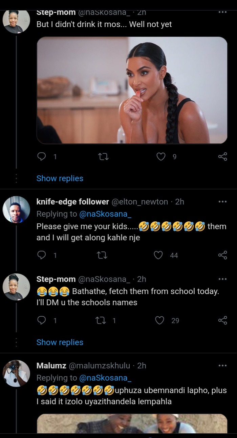The image size is (237, 438).
Task: Like the tweet with 29 likes
Action: click(159, 320)
